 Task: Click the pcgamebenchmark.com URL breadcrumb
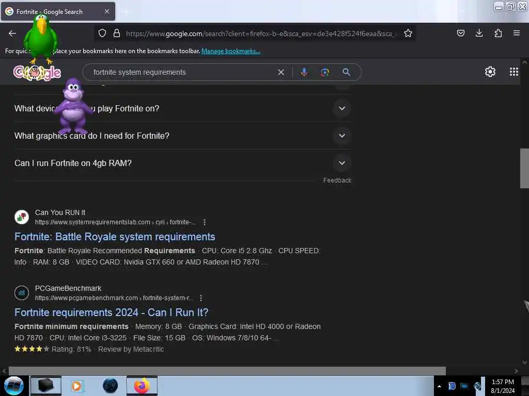click(114, 298)
